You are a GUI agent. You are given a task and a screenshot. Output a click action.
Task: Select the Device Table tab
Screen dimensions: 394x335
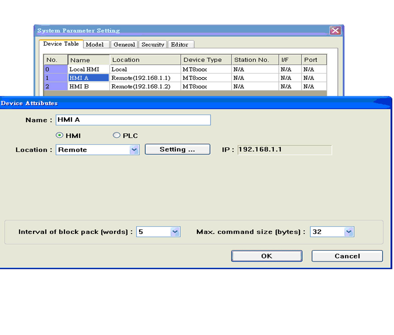[x=61, y=44]
